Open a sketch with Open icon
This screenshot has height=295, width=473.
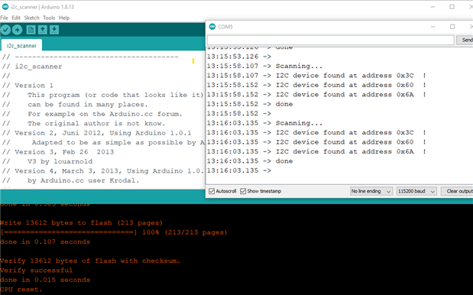[x=43, y=30]
